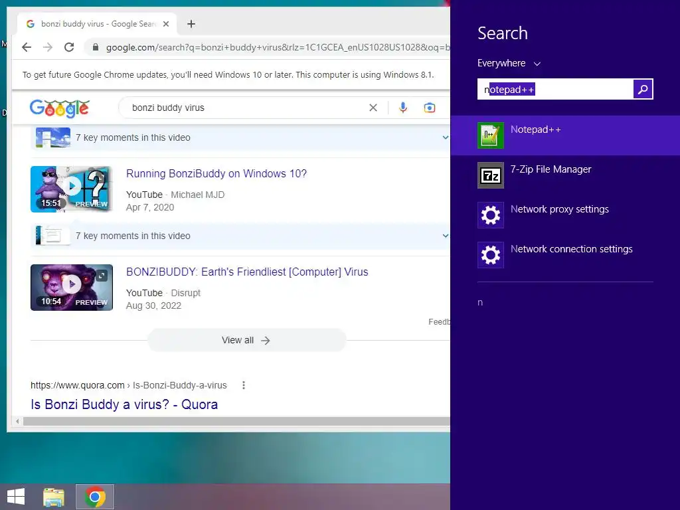Select 7-Zip File Manager label
680x510 pixels.
point(551,169)
